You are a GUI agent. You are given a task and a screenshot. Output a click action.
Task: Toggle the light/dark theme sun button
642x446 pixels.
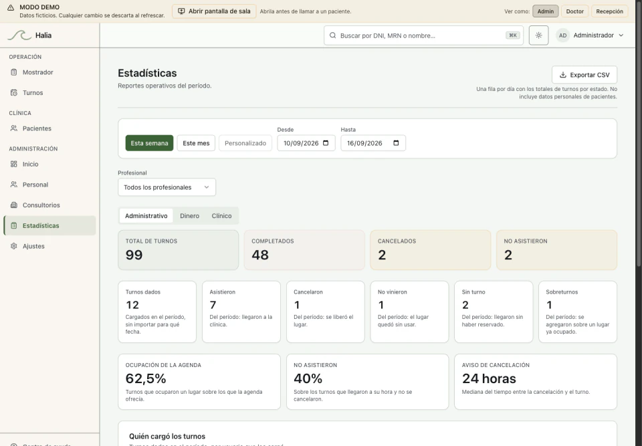click(538, 35)
